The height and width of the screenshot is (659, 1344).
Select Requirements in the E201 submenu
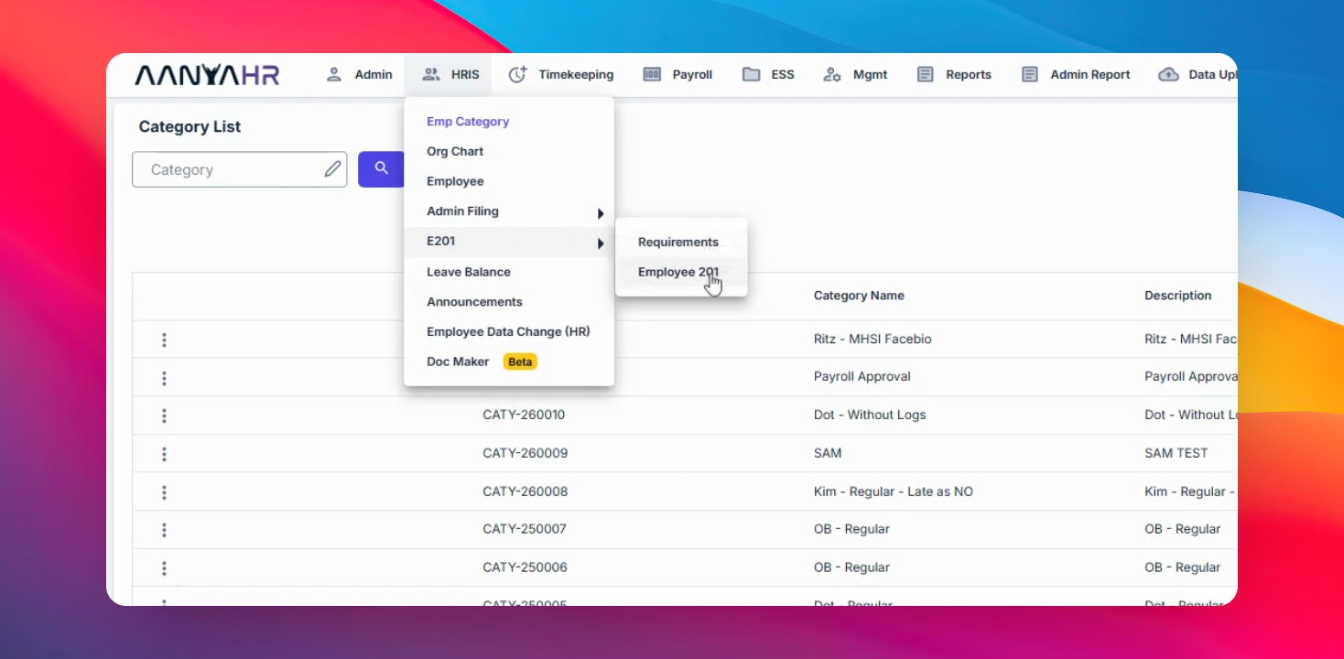[x=681, y=243]
